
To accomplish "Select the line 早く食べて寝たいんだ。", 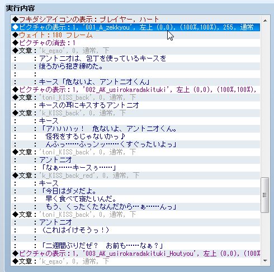I will 136,199.
